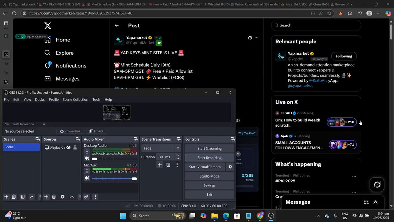Compose new message in Messages drawer
394x222 pixels.
coord(366,202)
